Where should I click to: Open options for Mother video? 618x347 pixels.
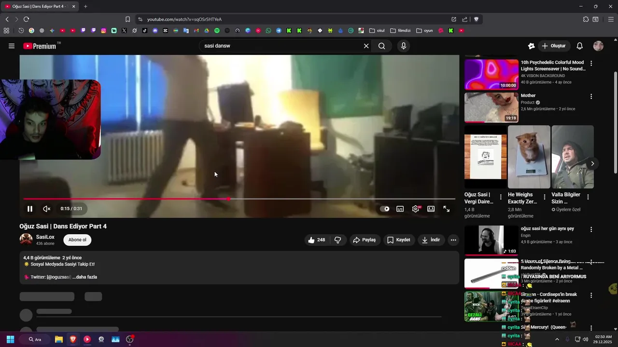tap(591, 96)
